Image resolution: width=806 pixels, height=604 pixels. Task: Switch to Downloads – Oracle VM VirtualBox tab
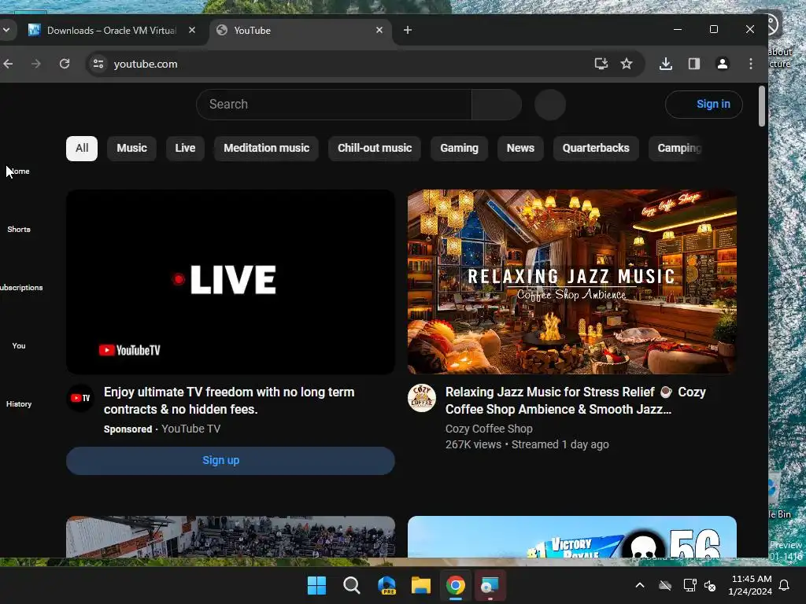tap(111, 31)
